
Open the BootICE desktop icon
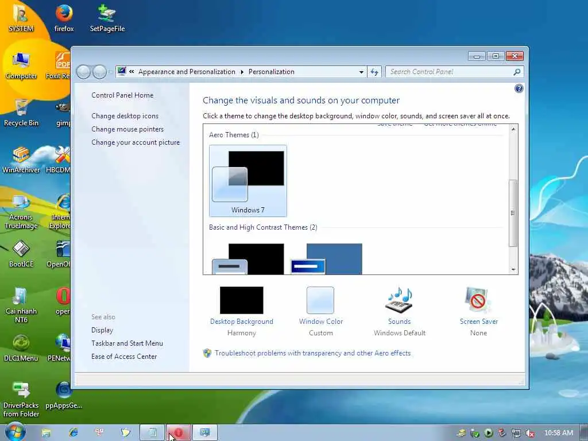[x=21, y=254]
